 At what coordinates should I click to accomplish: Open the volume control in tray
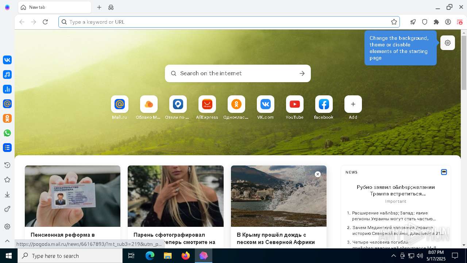(x=420, y=256)
